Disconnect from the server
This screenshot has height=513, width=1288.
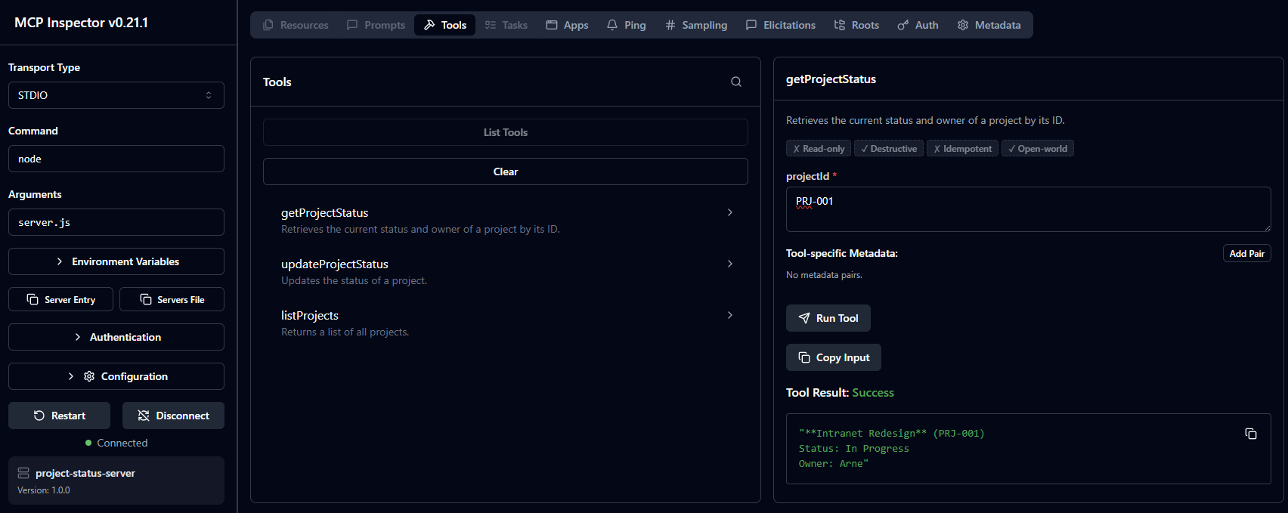[x=173, y=416]
